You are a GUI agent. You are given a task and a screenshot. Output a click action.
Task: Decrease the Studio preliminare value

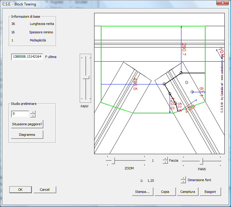pyautogui.click(x=33, y=116)
